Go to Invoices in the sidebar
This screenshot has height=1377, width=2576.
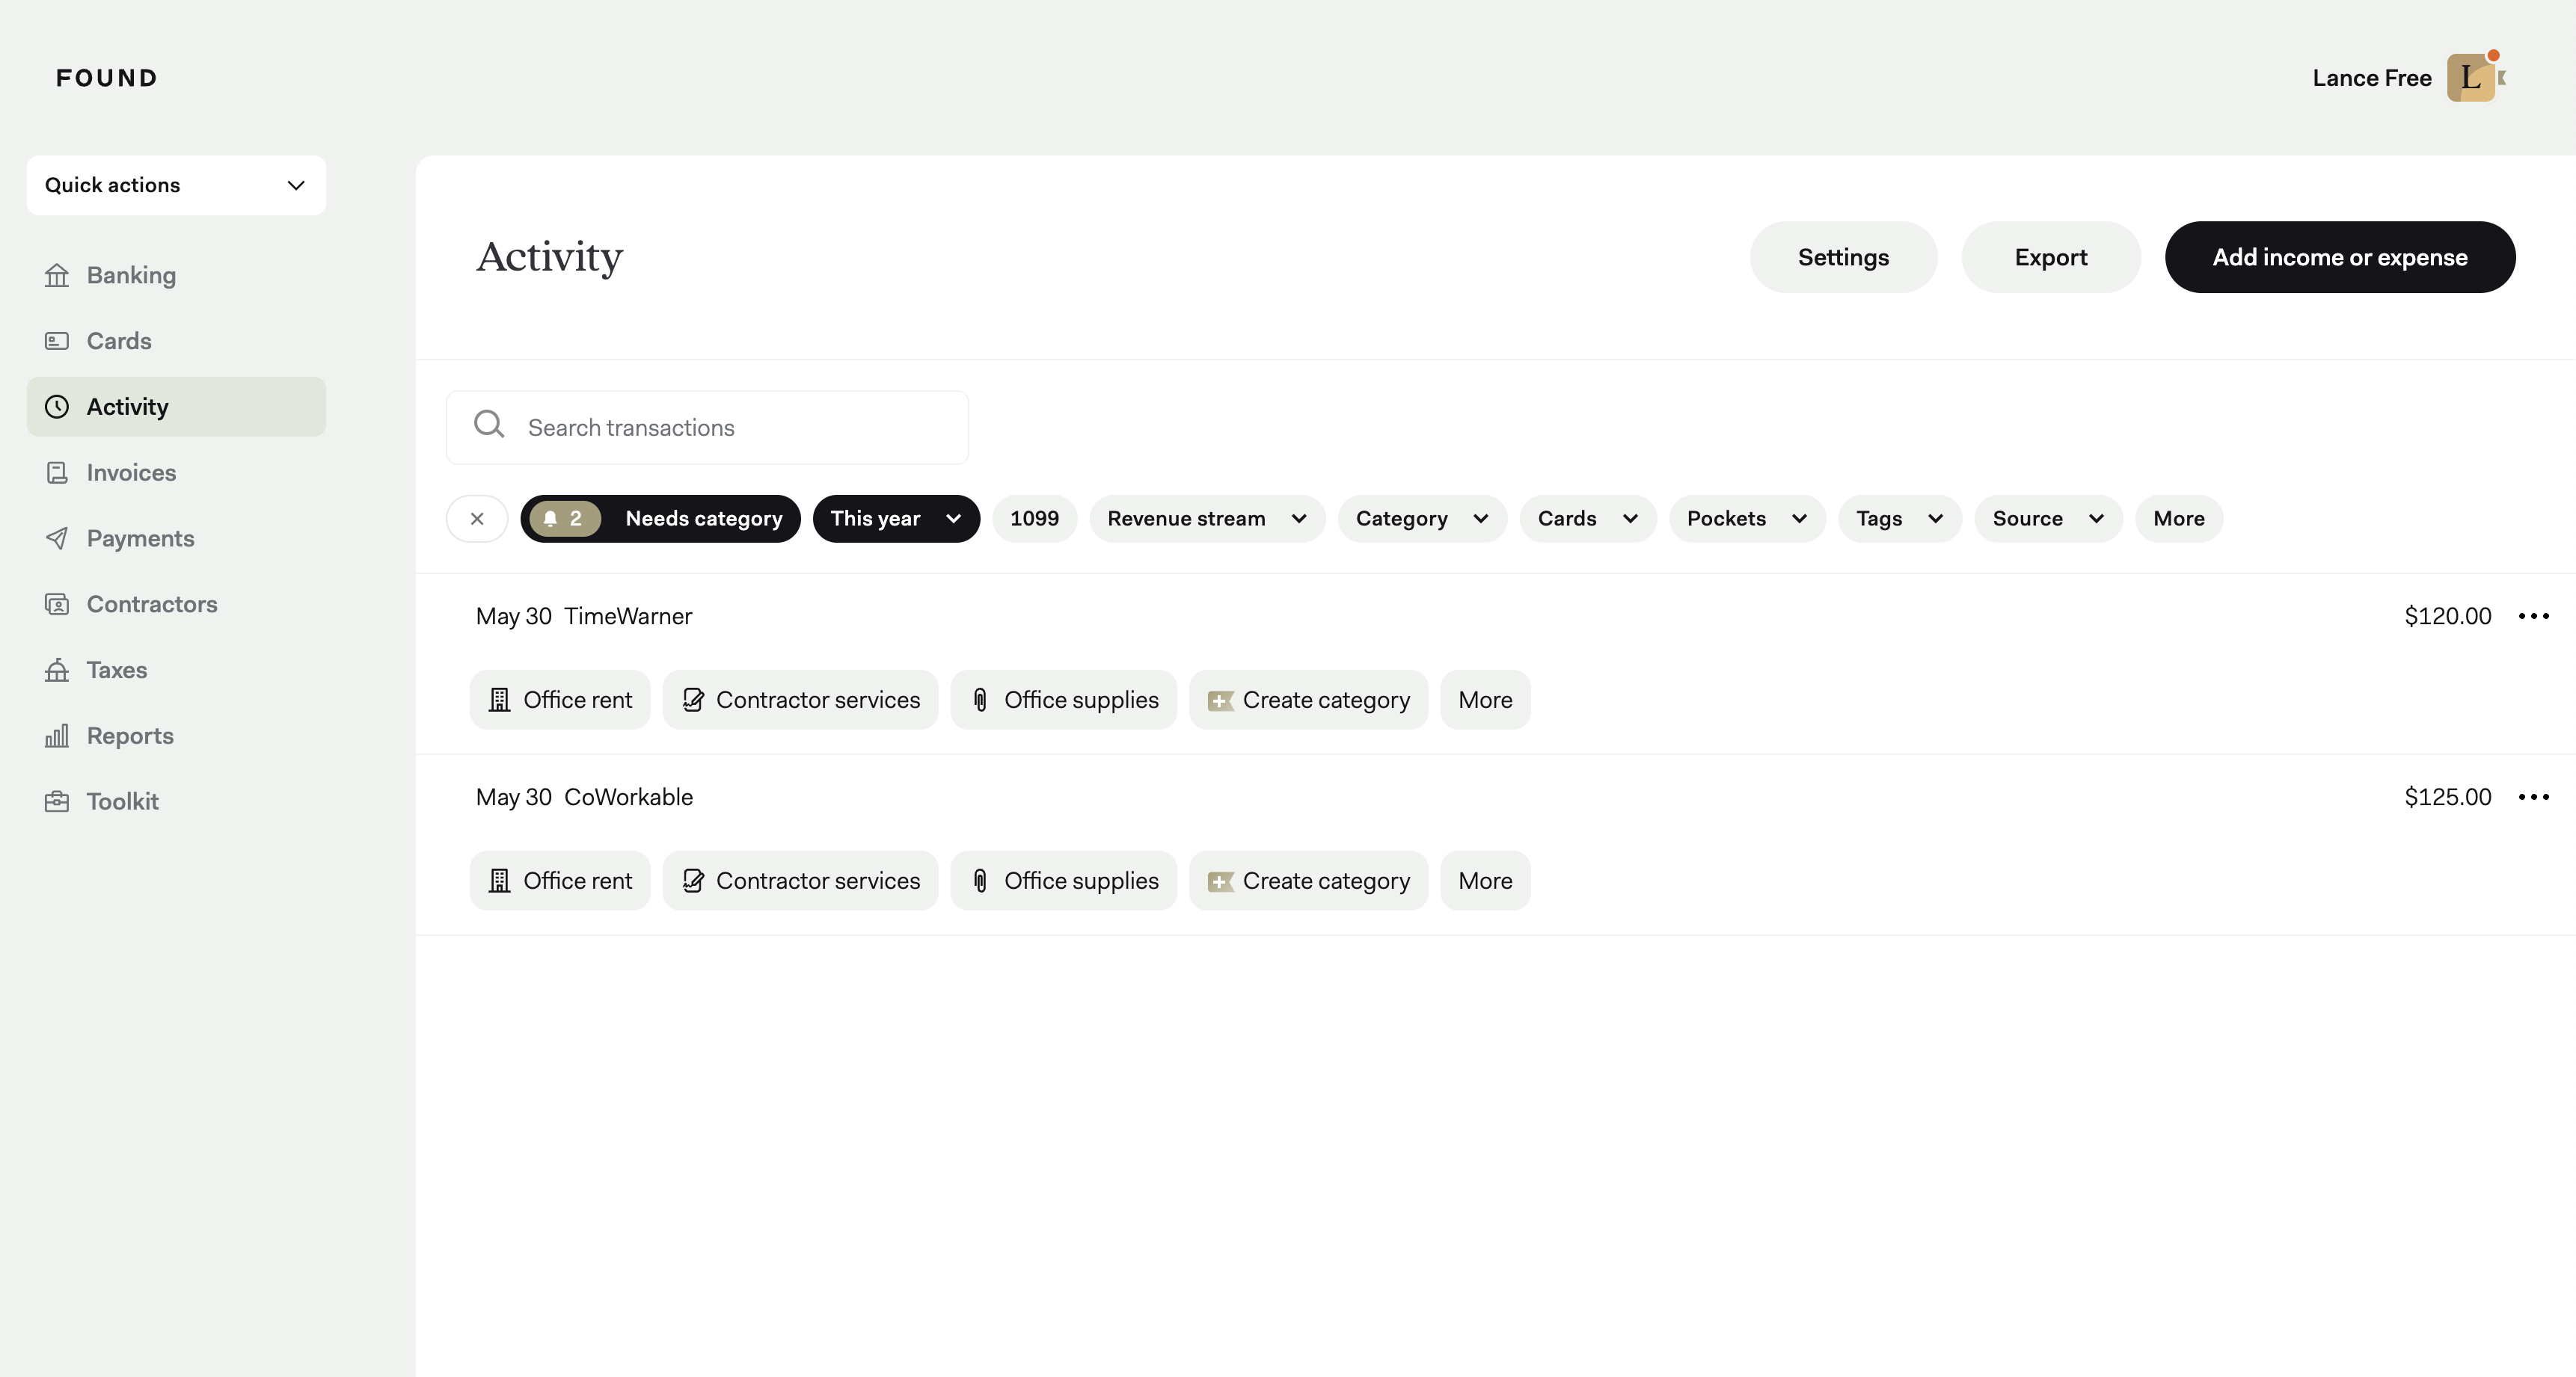tap(131, 472)
